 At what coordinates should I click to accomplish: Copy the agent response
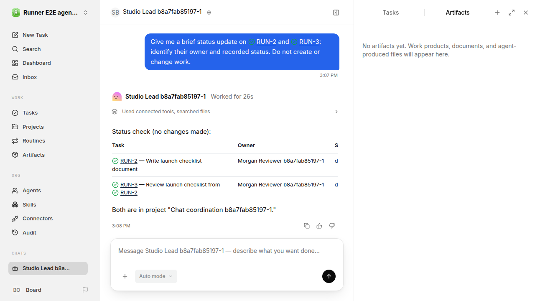(x=307, y=226)
